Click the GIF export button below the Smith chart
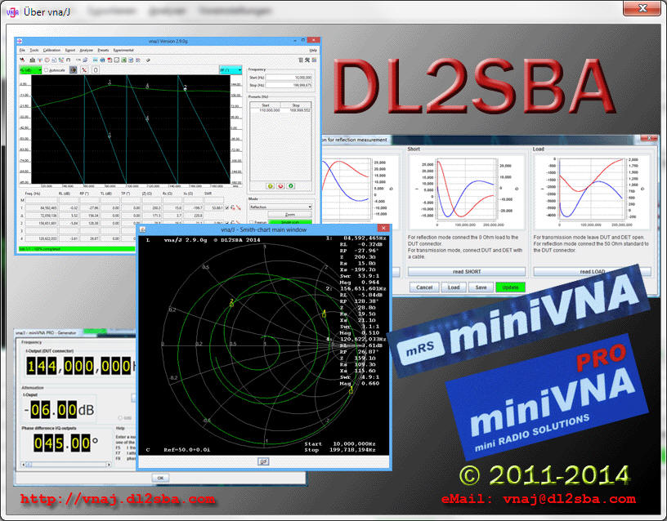The image size is (667, 521). (263, 461)
